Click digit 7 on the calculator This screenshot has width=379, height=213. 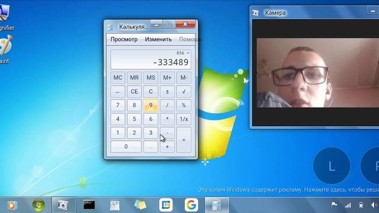pyautogui.click(x=118, y=105)
